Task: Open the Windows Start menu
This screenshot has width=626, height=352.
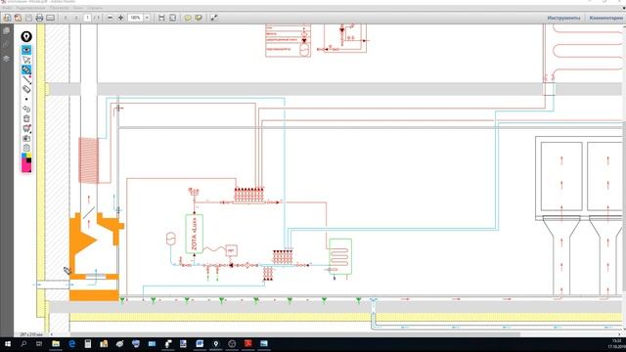Action: 7,343
